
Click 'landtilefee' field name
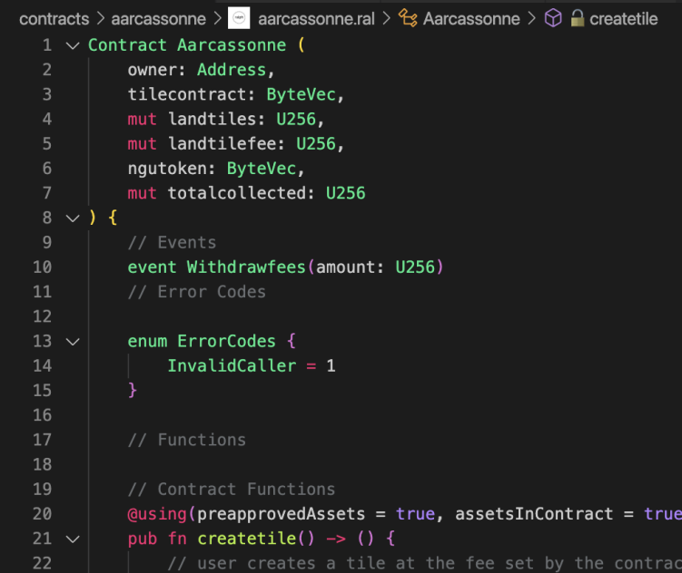pos(222,144)
